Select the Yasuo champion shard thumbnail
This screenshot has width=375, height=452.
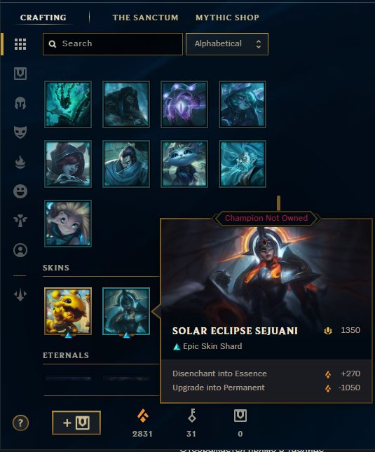(x=126, y=164)
